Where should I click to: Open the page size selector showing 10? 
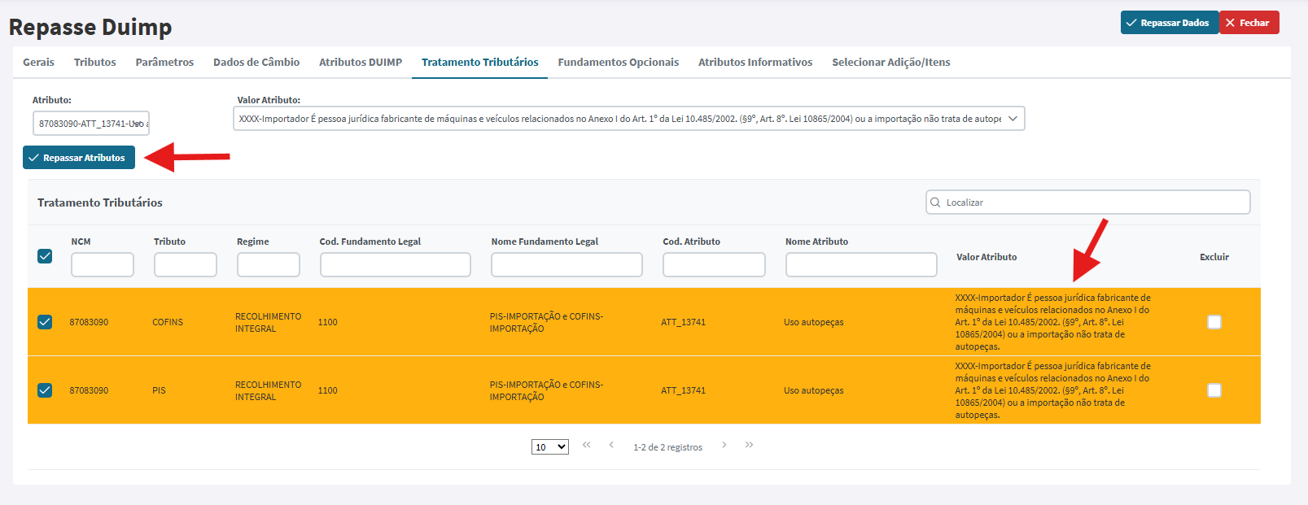pos(550,447)
